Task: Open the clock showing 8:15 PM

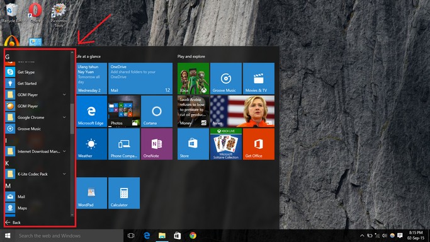Action: click(x=416, y=236)
